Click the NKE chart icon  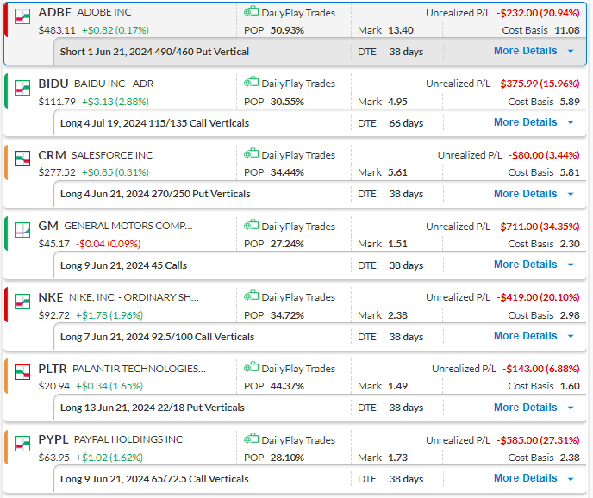point(22,302)
